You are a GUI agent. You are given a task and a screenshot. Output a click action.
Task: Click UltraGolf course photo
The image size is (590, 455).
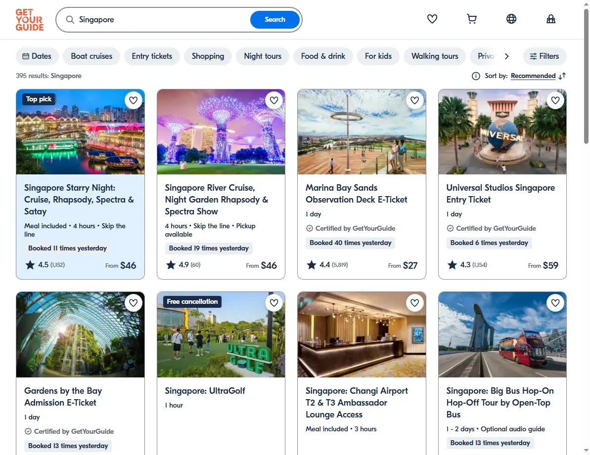(x=221, y=335)
